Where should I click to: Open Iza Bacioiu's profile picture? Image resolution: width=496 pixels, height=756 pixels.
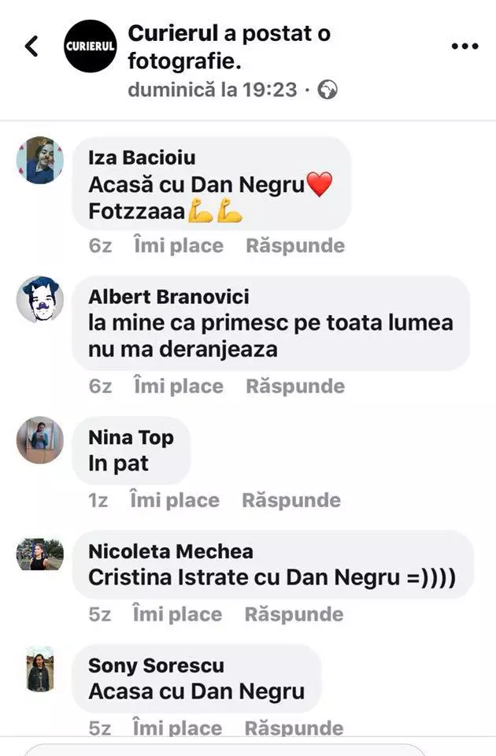40,160
